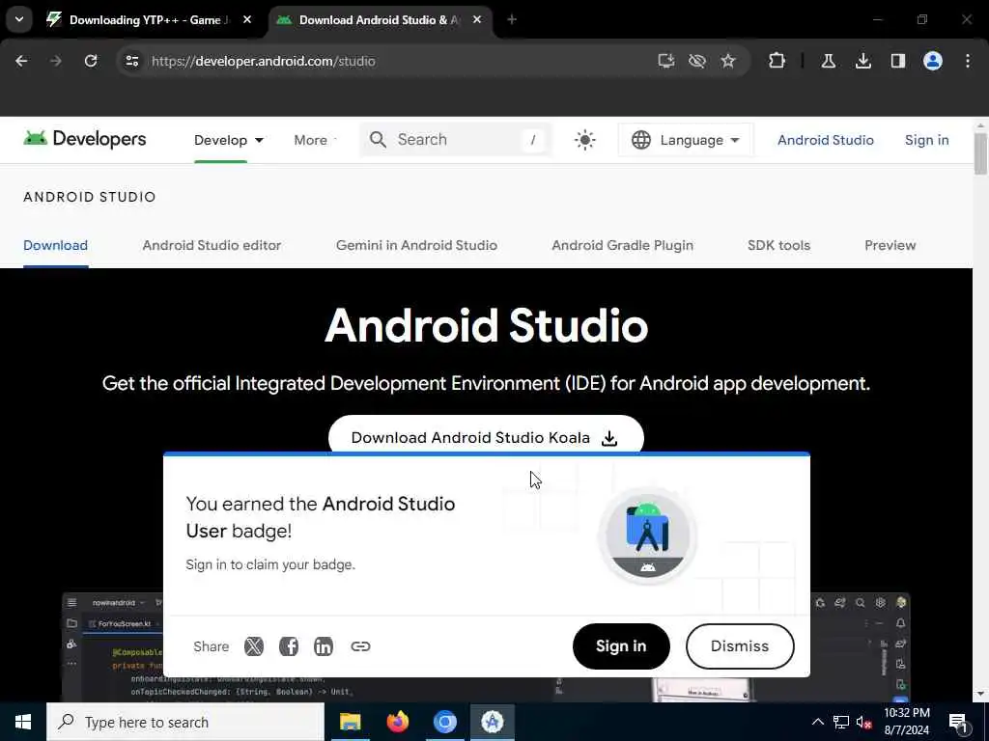Show hidden system tray icons chevron
This screenshot has height=741, width=989.
(817, 722)
